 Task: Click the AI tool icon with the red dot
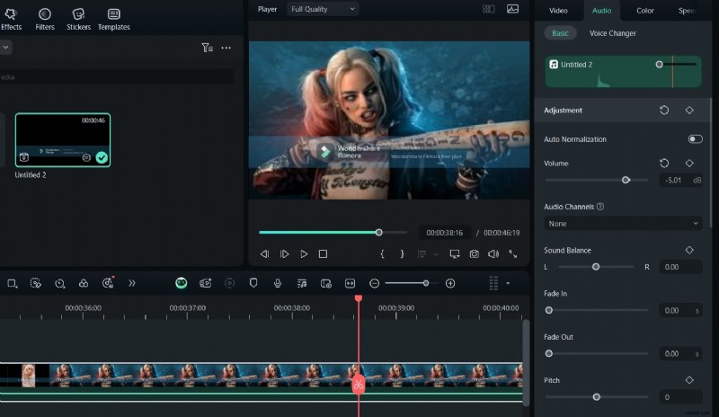pyautogui.click(x=108, y=283)
